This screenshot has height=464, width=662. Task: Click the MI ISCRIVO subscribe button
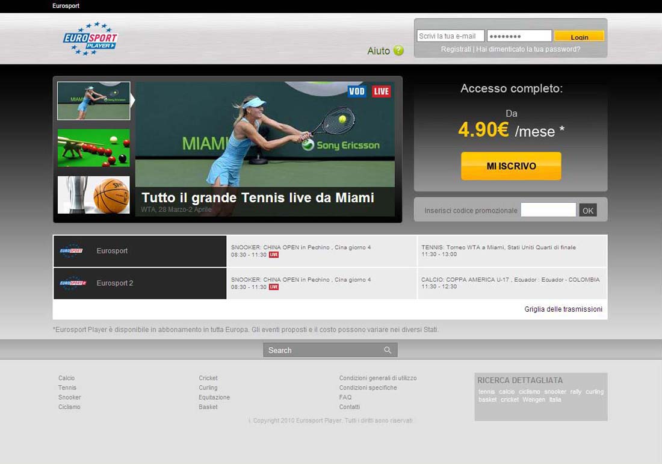[x=511, y=166]
